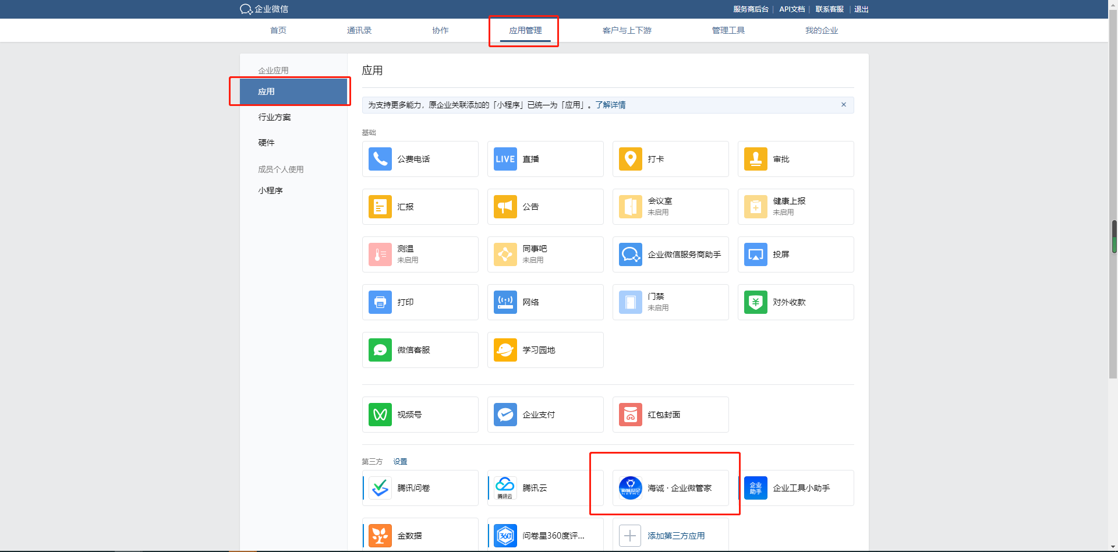This screenshot has width=1118, height=552.
Task: Click the 海诚·企业微管家 app icon
Action: [630, 488]
